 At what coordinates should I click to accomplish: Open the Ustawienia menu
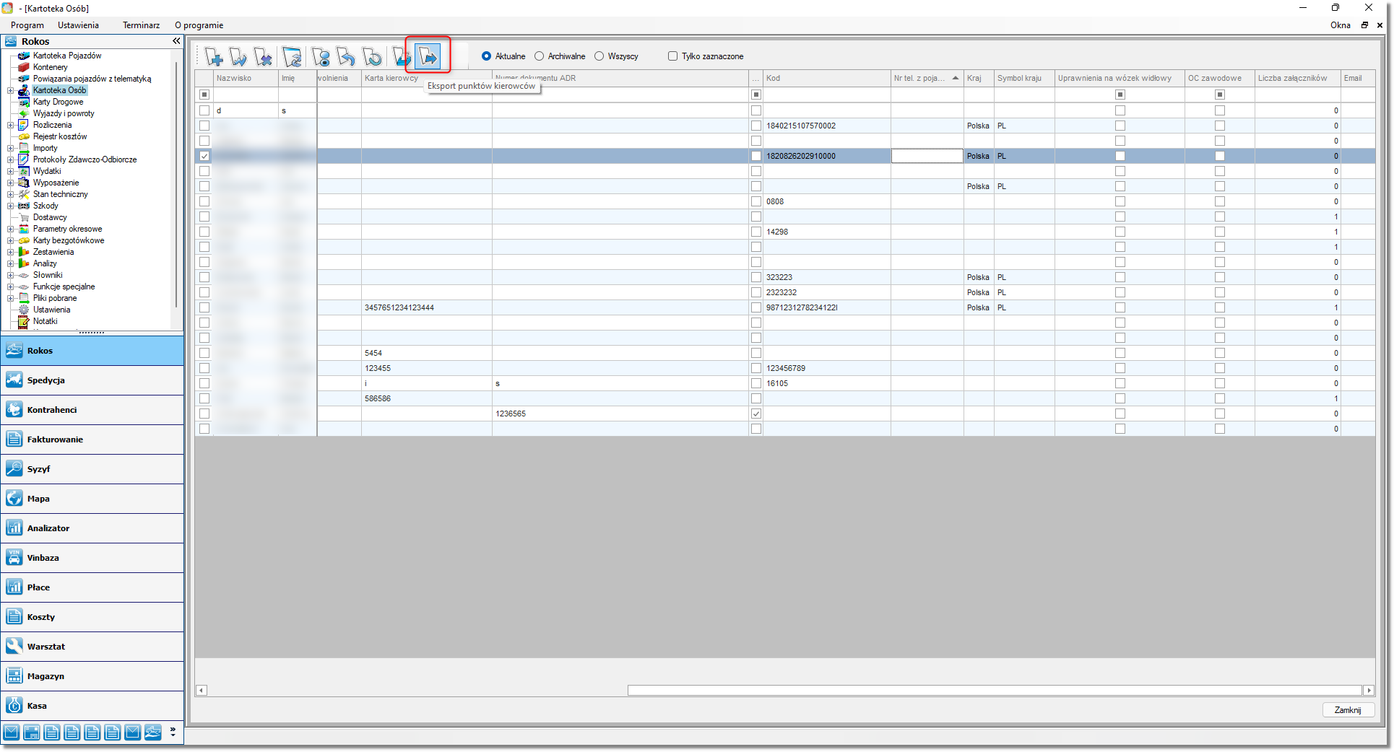click(78, 25)
